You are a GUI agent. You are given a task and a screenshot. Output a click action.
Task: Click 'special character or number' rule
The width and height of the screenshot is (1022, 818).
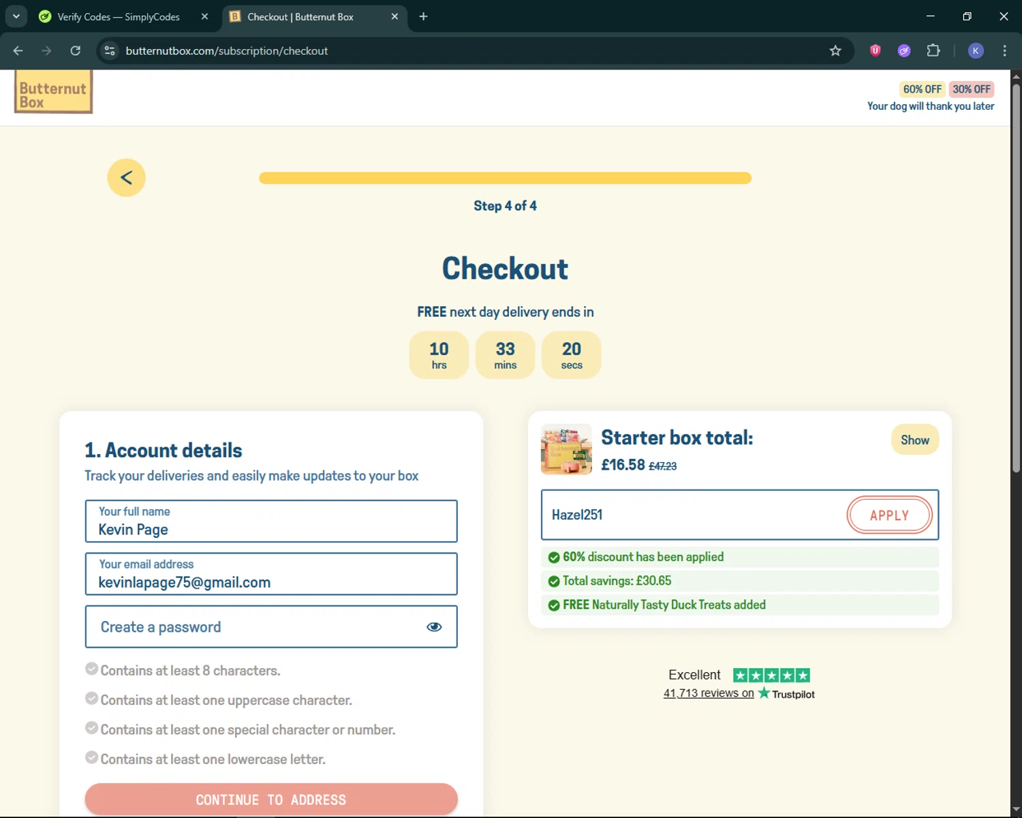(248, 729)
